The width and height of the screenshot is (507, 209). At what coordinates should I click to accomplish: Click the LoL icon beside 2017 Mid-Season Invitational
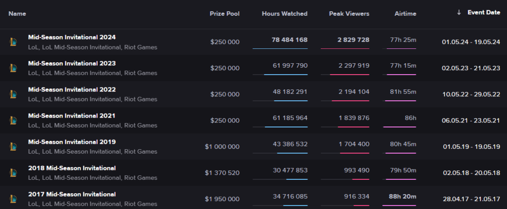click(x=13, y=199)
